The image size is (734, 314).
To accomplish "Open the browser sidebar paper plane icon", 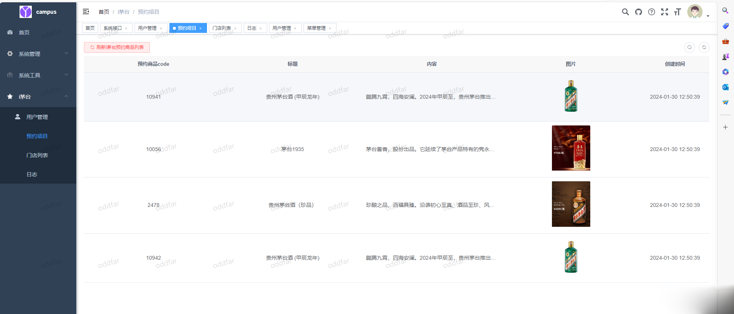I will coord(725,102).
